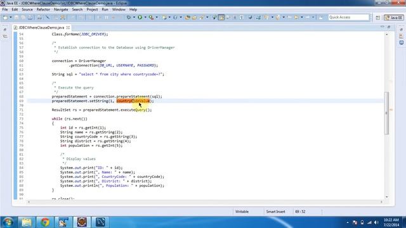This screenshot has width=406, height=228.
Task: Click the bottom icon in right trim bar
Action: click(401, 42)
